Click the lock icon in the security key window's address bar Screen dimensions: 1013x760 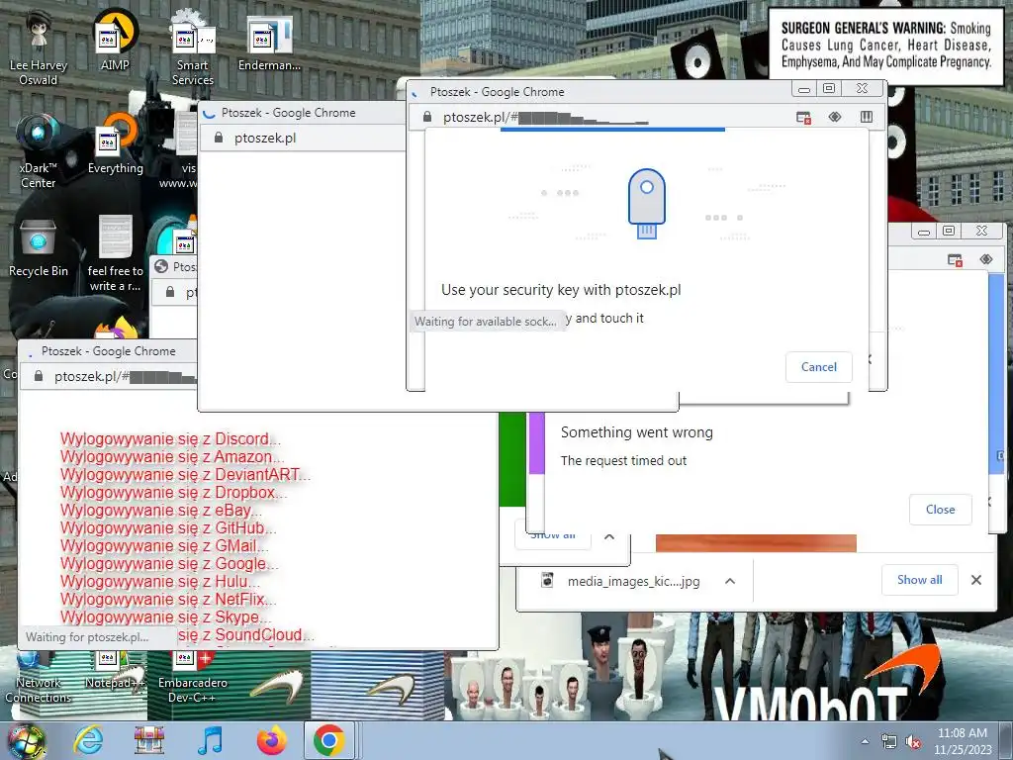(426, 117)
